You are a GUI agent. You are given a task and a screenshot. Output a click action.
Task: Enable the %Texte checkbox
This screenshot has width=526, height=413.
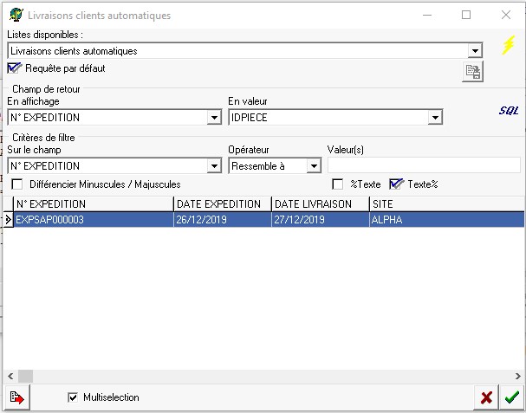pyautogui.click(x=338, y=184)
